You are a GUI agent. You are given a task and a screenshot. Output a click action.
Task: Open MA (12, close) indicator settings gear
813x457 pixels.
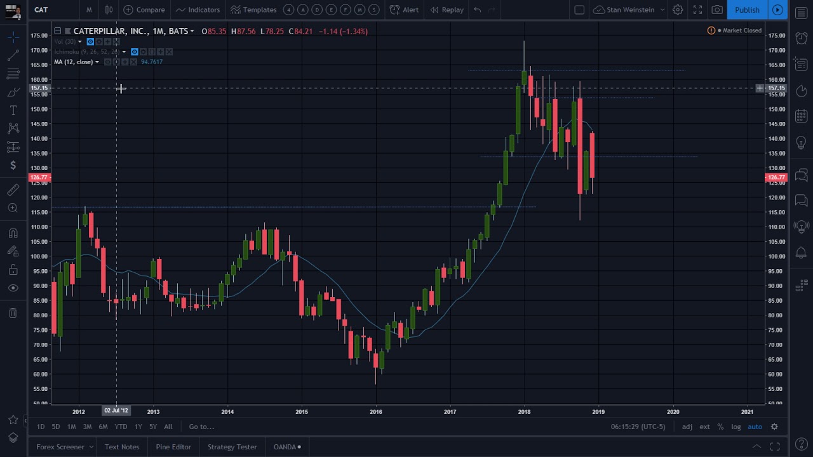pos(116,62)
